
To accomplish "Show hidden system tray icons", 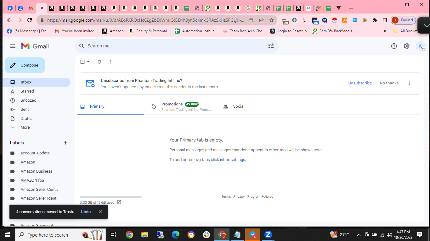I will pyautogui.click(x=359, y=235).
